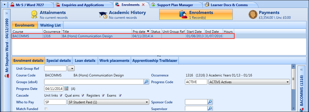
Task: Sort by Start Date column header
Action: [195, 31]
